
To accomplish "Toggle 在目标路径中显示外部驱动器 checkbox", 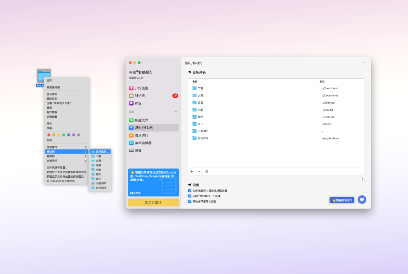I will (190, 191).
